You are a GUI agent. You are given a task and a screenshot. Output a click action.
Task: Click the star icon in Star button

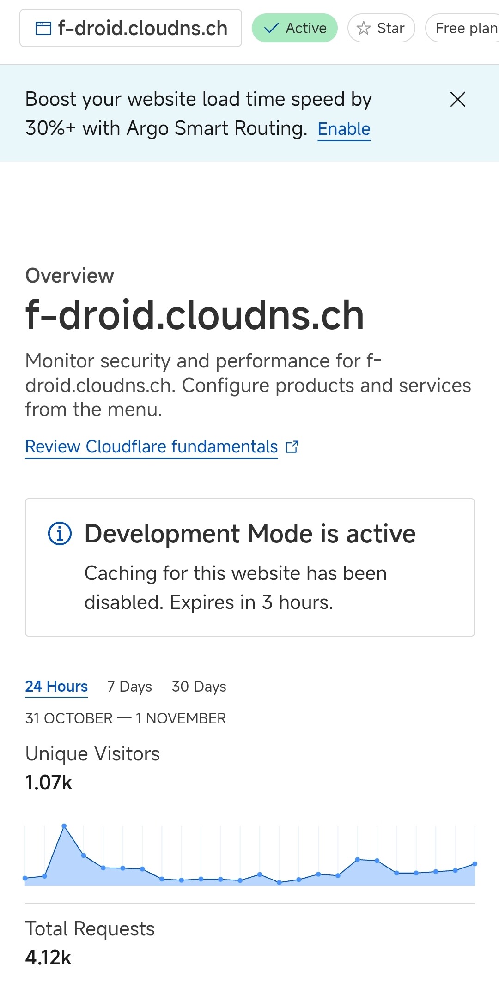click(364, 28)
